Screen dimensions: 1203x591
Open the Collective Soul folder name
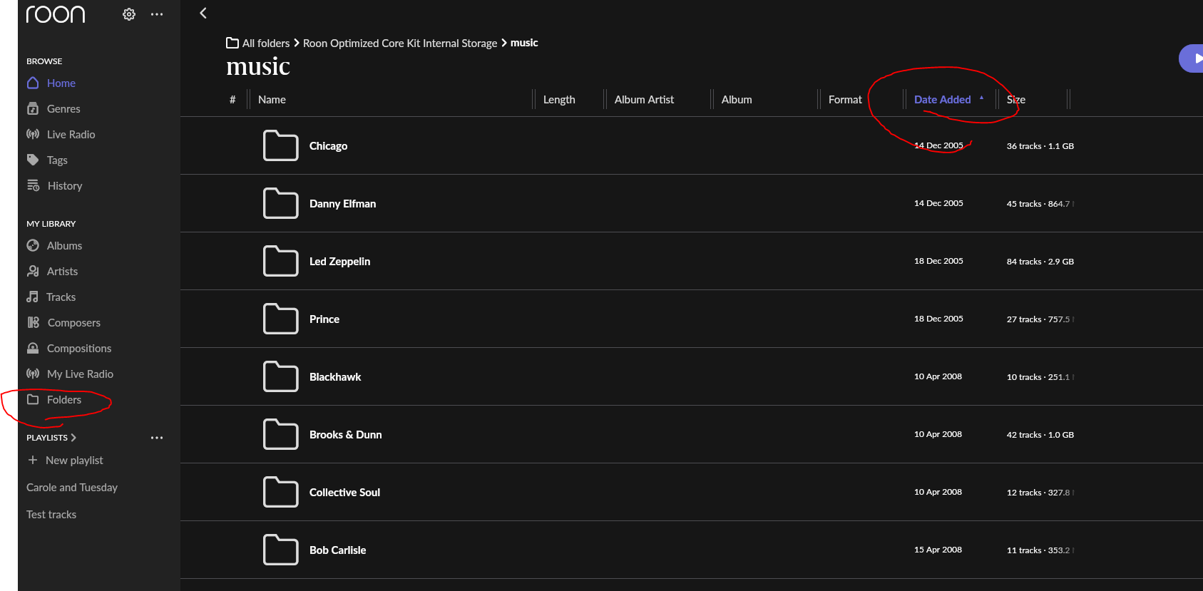click(344, 493)
